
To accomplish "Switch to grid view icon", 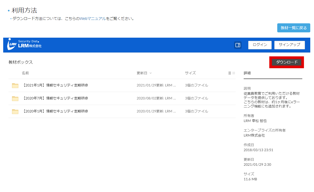I will tap(234, 73).
